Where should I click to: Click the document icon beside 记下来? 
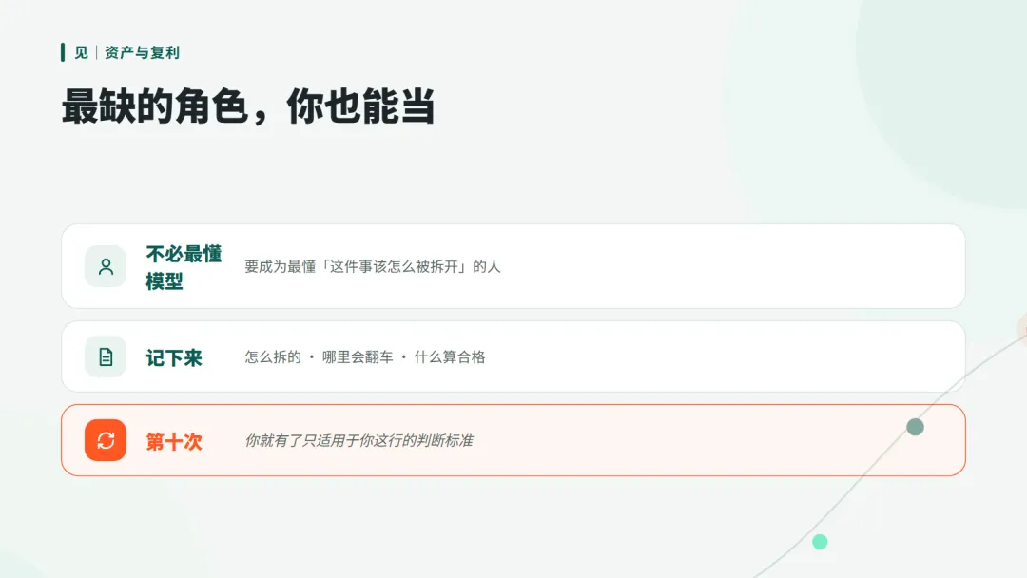point(106,356)
